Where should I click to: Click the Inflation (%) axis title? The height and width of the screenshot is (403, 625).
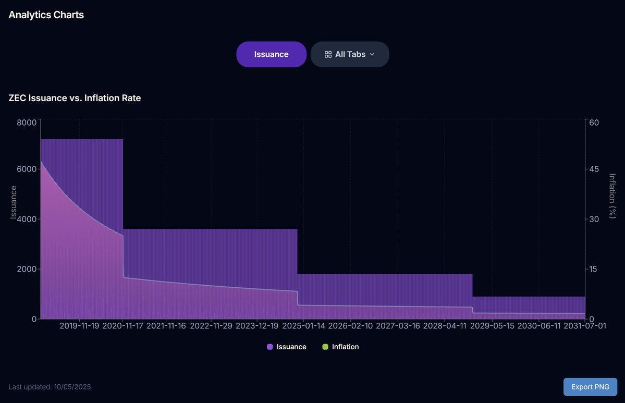612,196
